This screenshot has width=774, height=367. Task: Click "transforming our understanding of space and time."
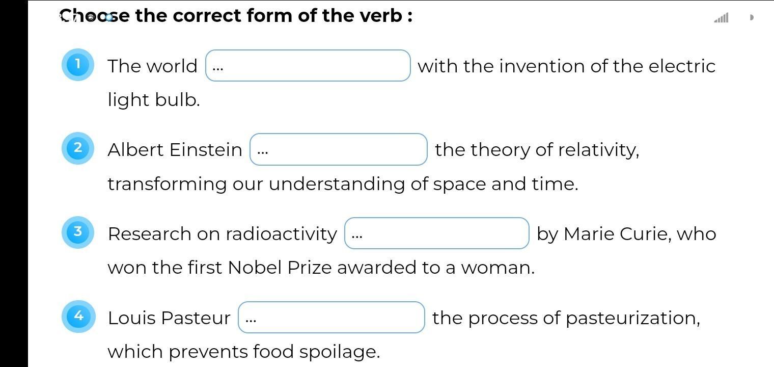pyautogui.click(x=343, y=184)
